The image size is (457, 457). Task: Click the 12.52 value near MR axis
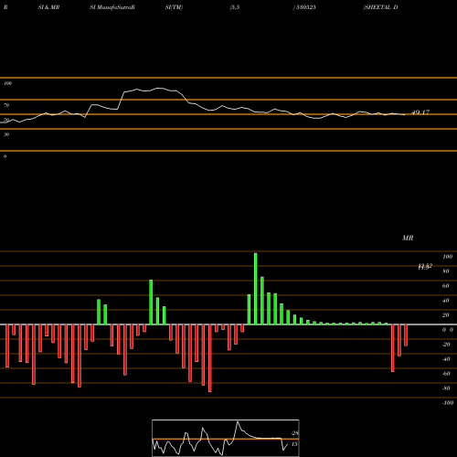[x=425, y=267]
